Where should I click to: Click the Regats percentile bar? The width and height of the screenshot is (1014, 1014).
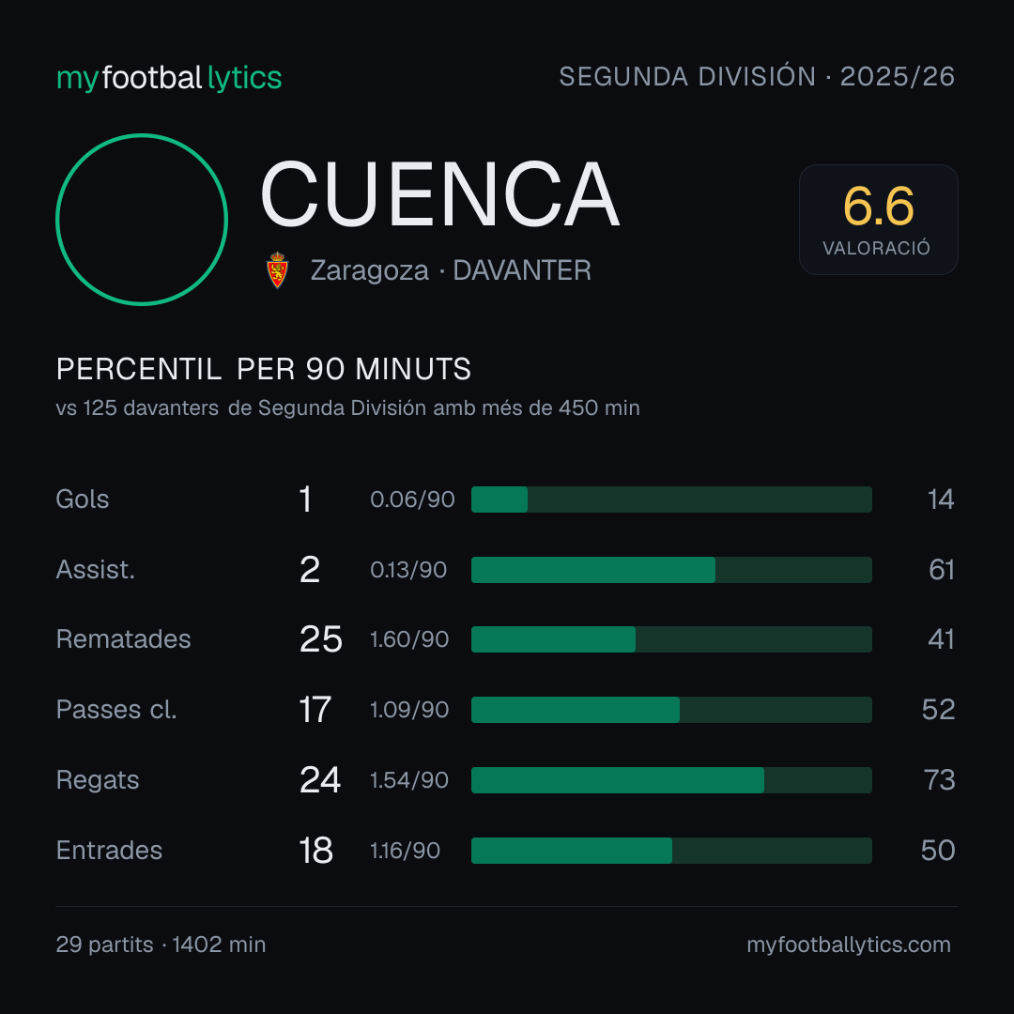pyautogui.click(x=671, y=780)
